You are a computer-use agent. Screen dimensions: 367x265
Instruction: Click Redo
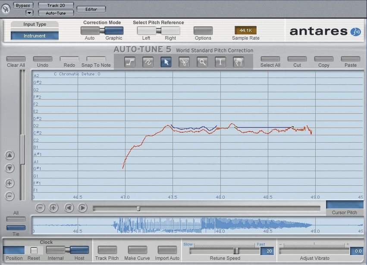[x=69, y=59]
